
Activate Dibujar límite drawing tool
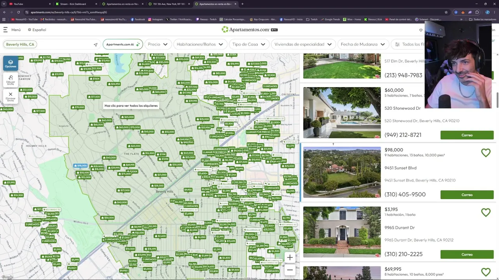point(11,79)
